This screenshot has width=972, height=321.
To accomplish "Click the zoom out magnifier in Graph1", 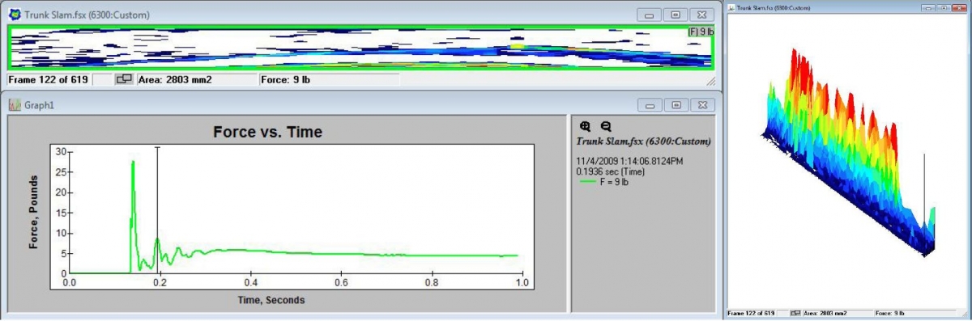I will 606,126.
